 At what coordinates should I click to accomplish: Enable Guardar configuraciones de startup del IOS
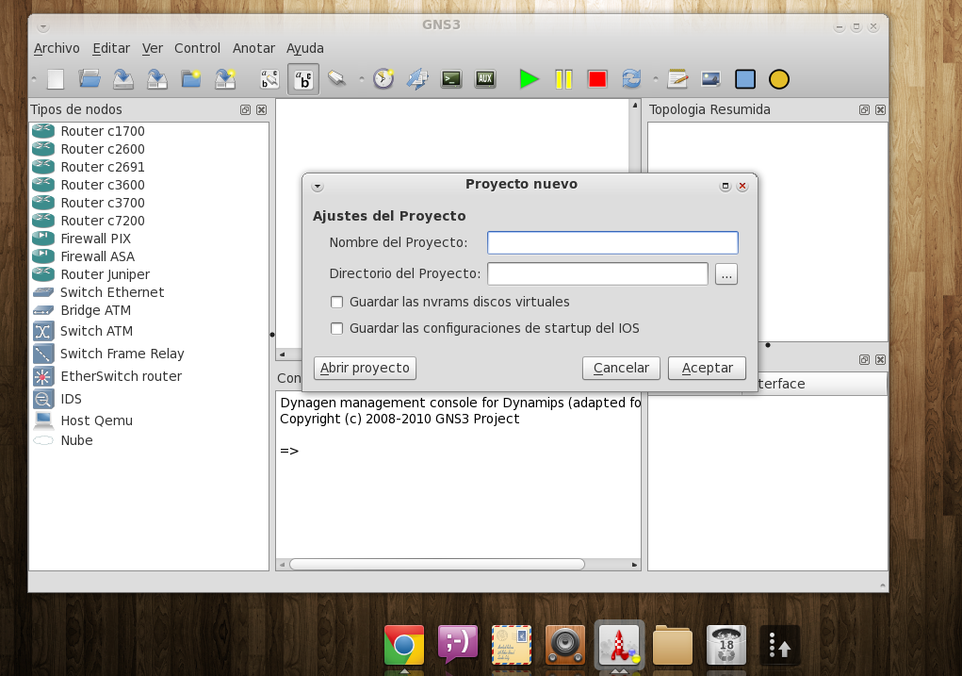[x=336, y=328]
